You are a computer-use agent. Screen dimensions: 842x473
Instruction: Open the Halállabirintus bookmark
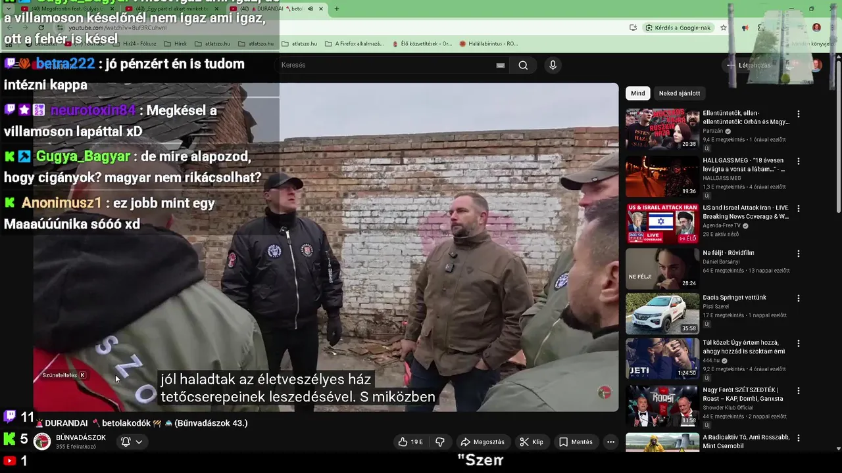pos(488,44)
